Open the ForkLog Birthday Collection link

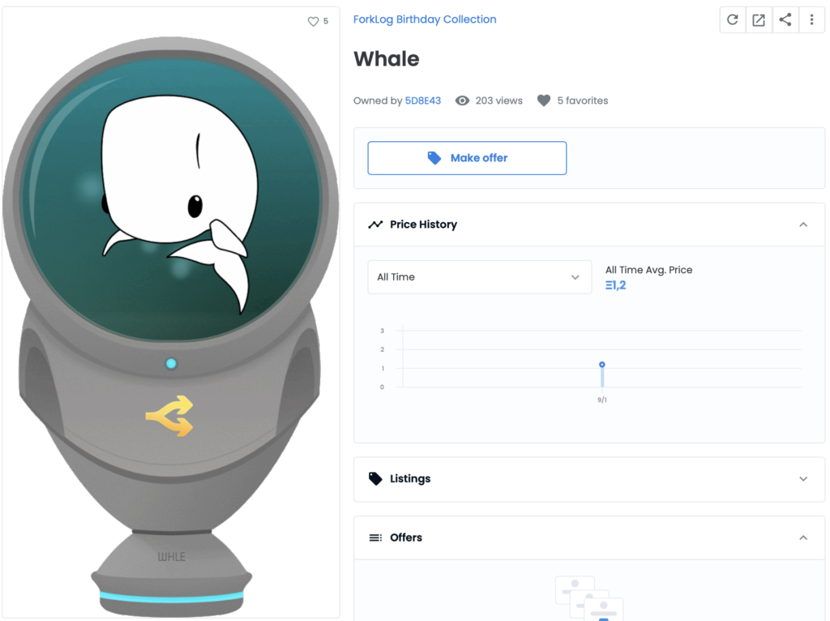(425, 19)
